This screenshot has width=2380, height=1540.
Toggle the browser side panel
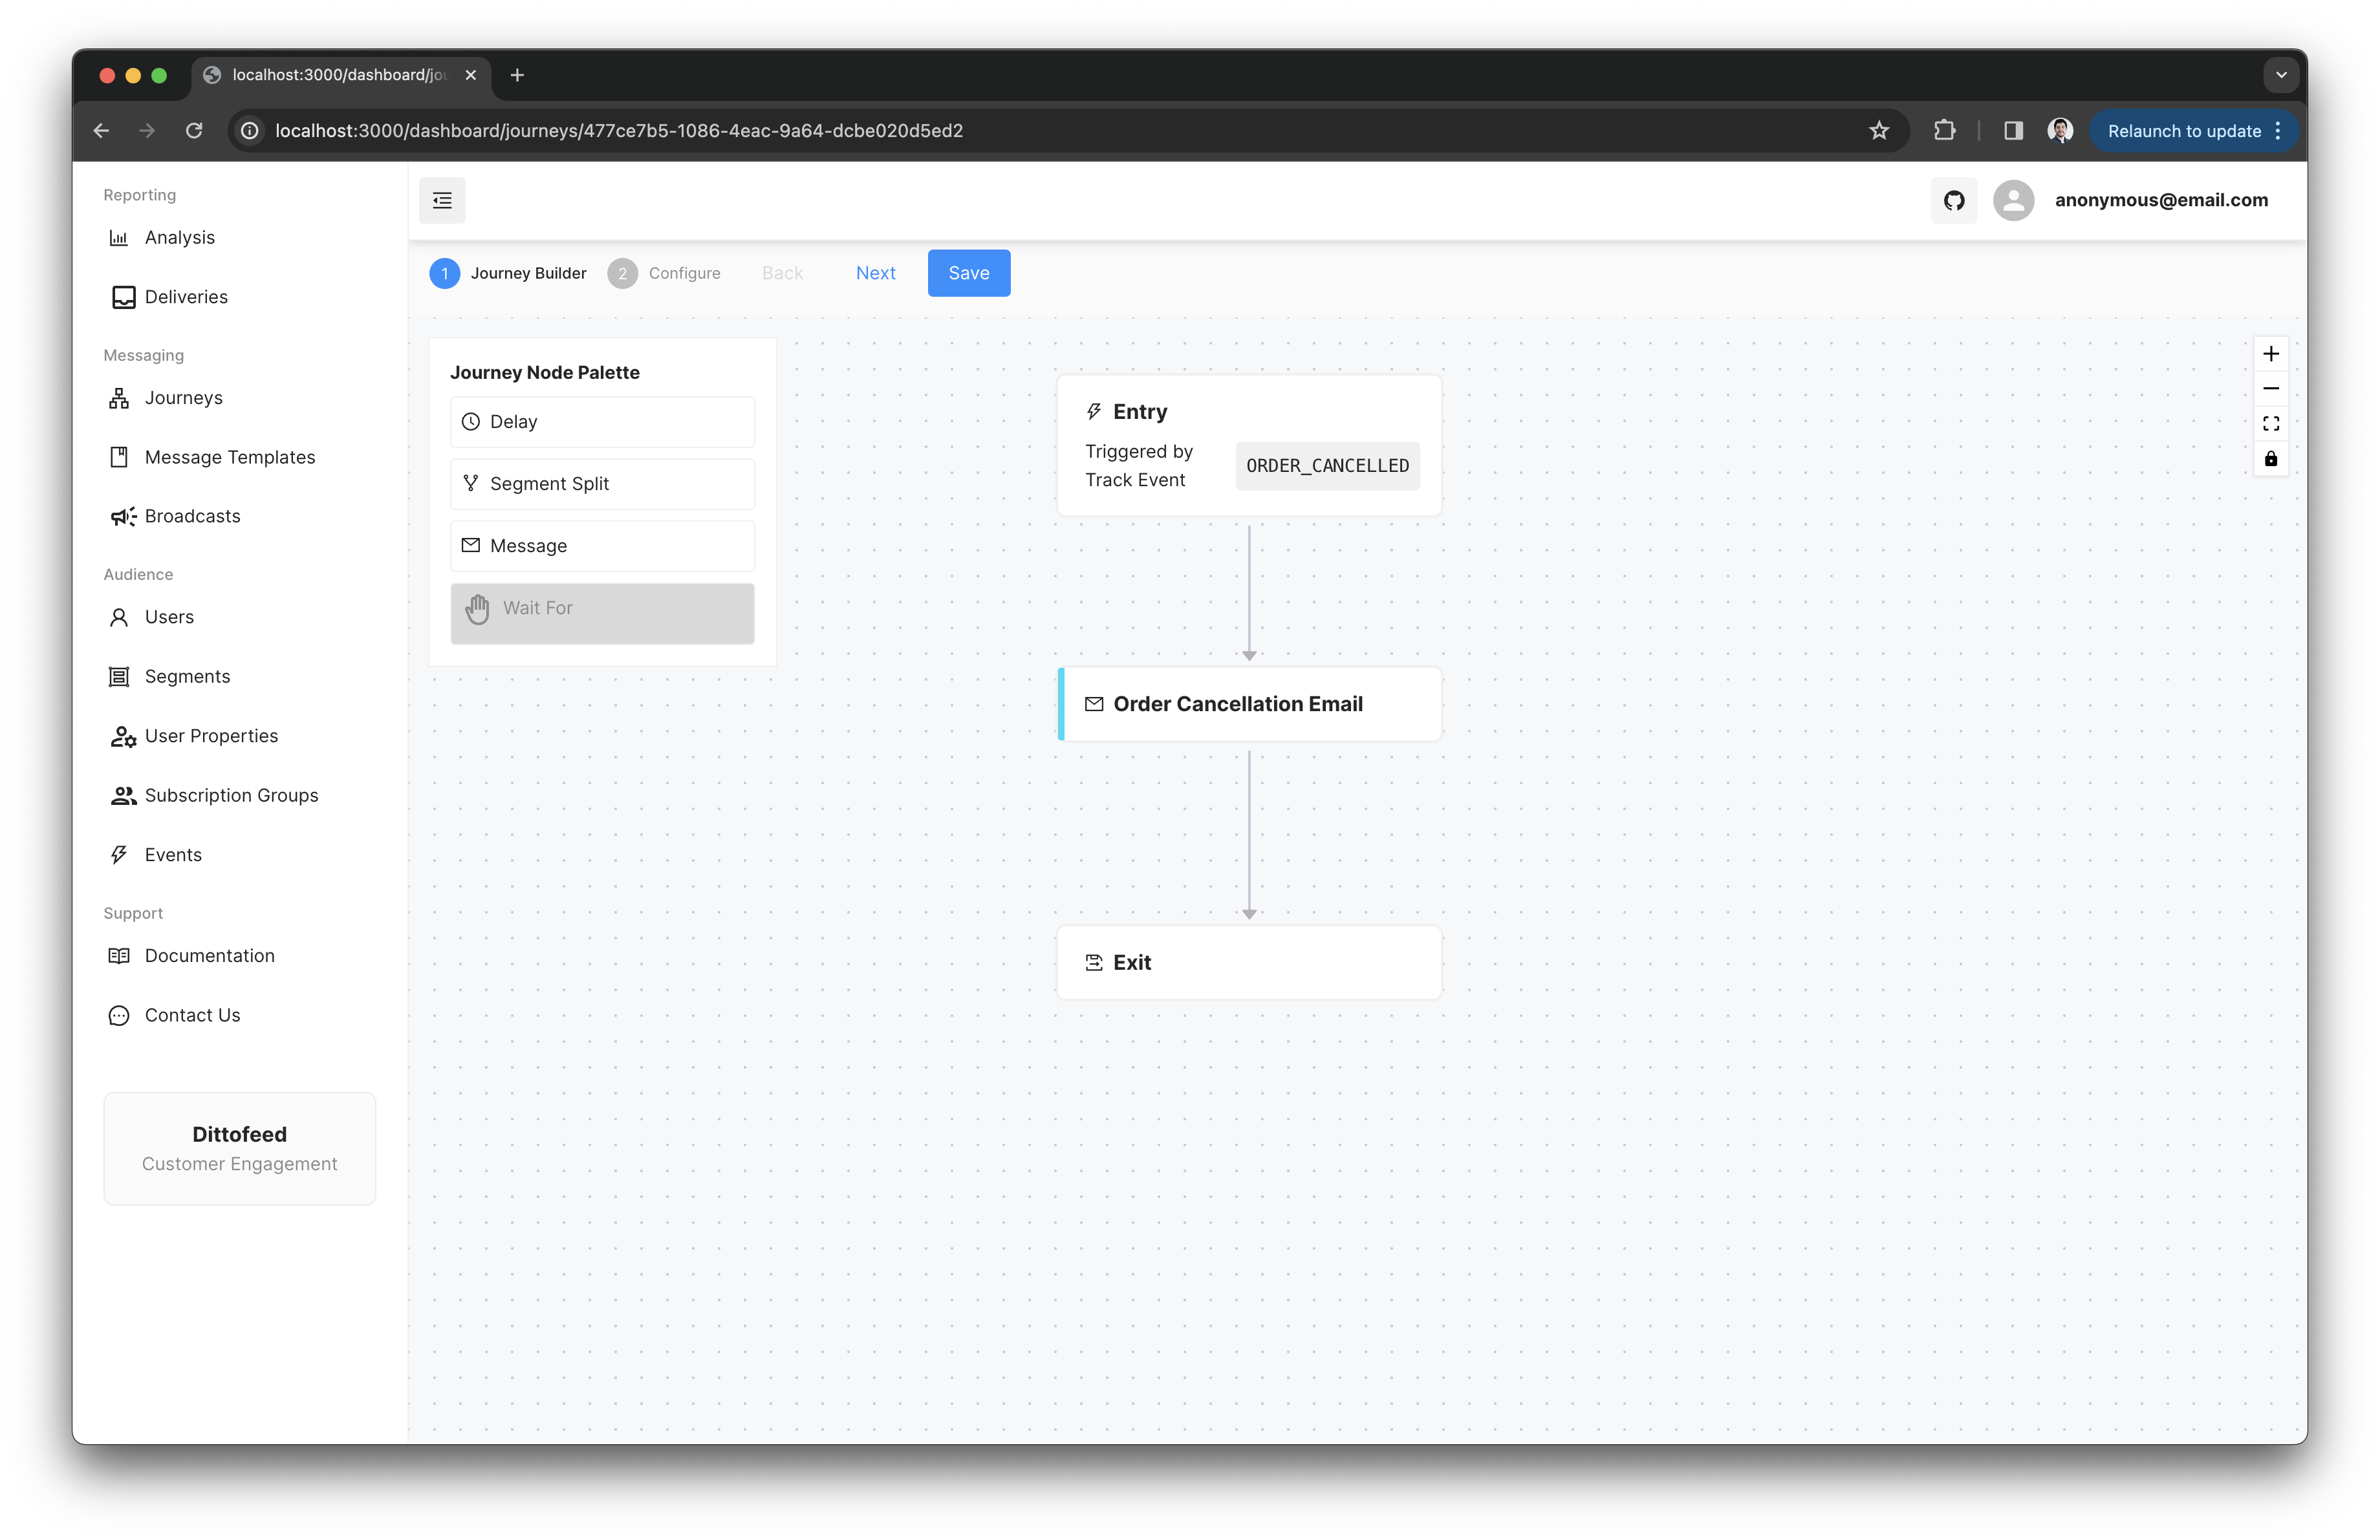[2013, 131]
